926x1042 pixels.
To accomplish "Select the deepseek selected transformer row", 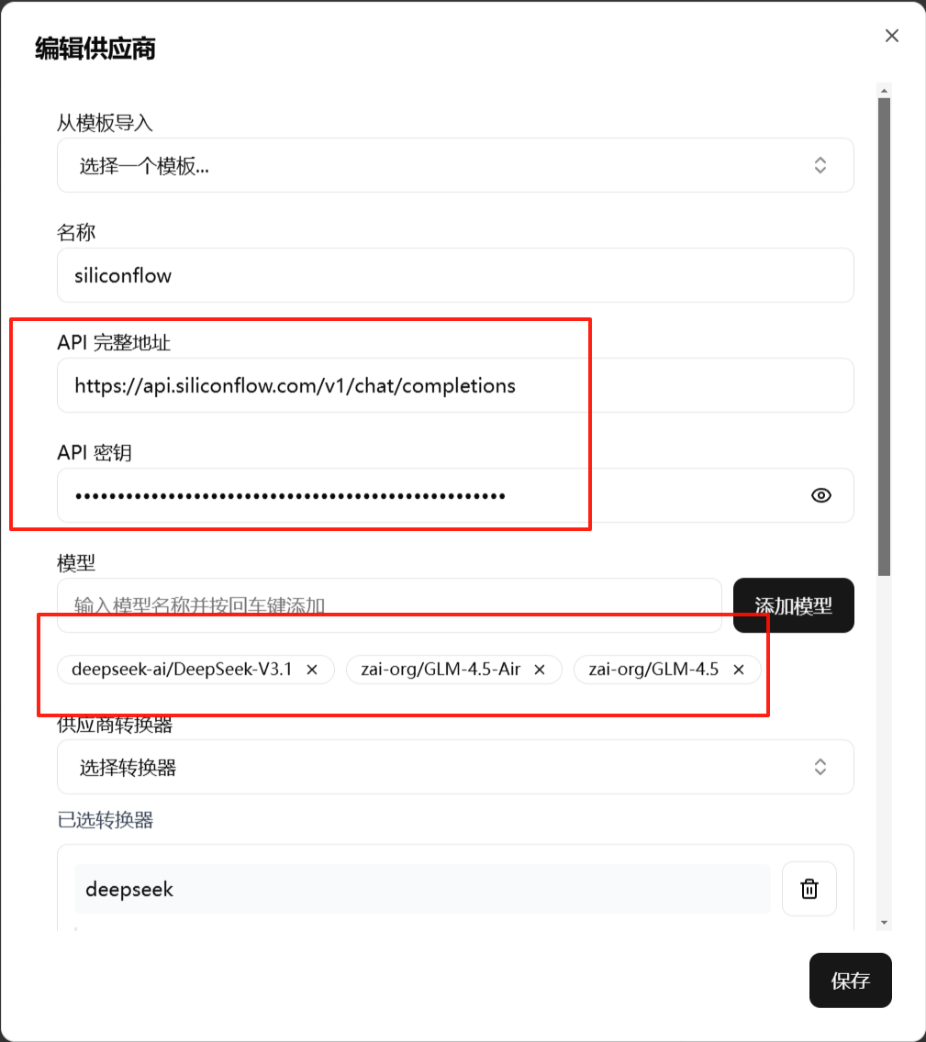I will click(422, 889).
